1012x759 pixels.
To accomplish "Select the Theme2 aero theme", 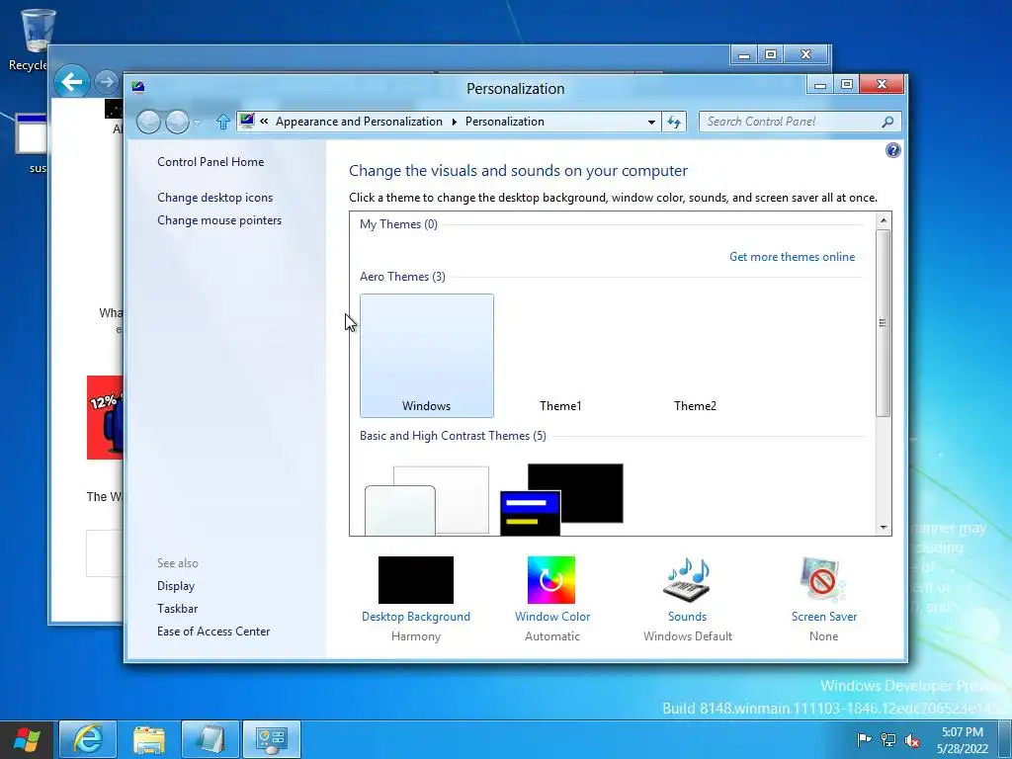I will (695, 356).
